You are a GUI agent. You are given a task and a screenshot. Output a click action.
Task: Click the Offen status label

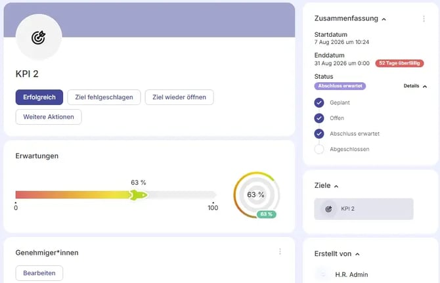337,118
